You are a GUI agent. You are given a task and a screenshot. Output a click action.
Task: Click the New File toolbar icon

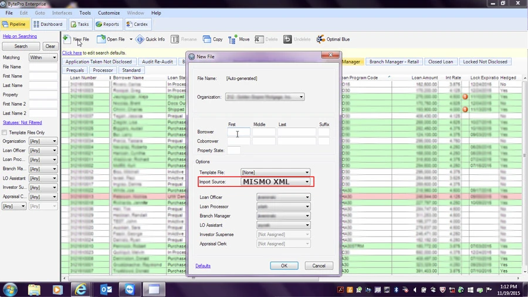tap(67, 39)
